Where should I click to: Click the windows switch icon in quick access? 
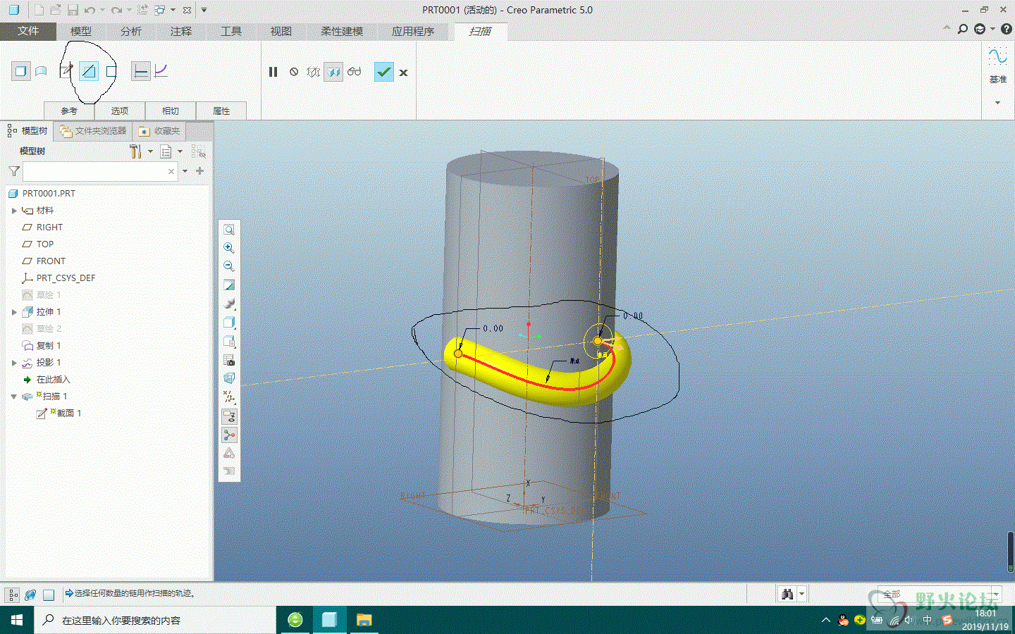159,10
